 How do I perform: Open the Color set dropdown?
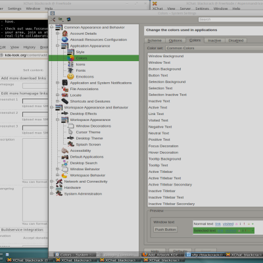point(214,48)
